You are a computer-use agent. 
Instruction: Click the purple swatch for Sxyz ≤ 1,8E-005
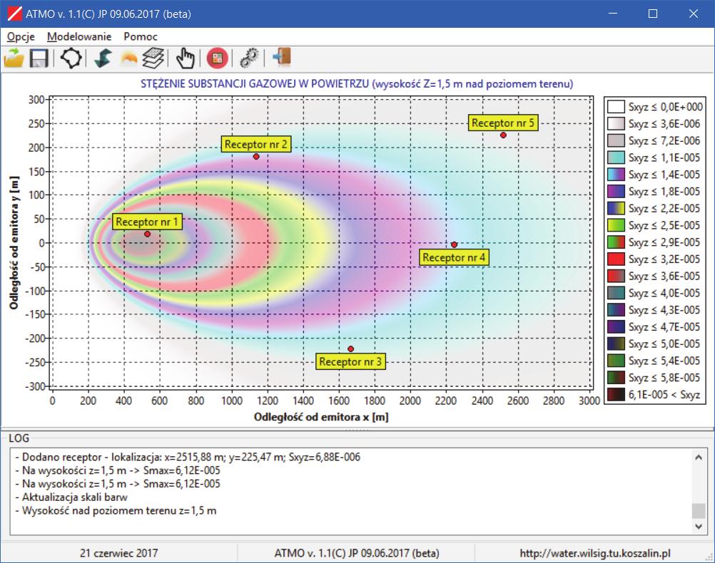point(616,191)
